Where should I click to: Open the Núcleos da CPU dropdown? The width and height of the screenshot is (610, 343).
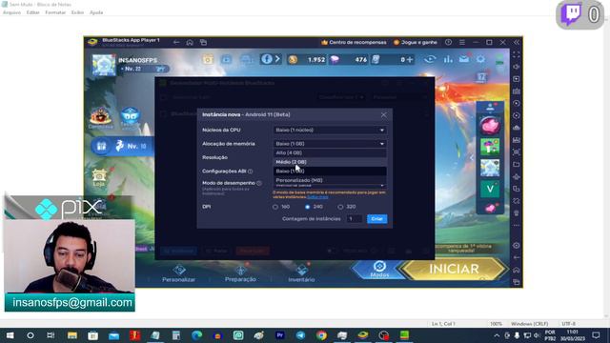[x=330, y=130]
